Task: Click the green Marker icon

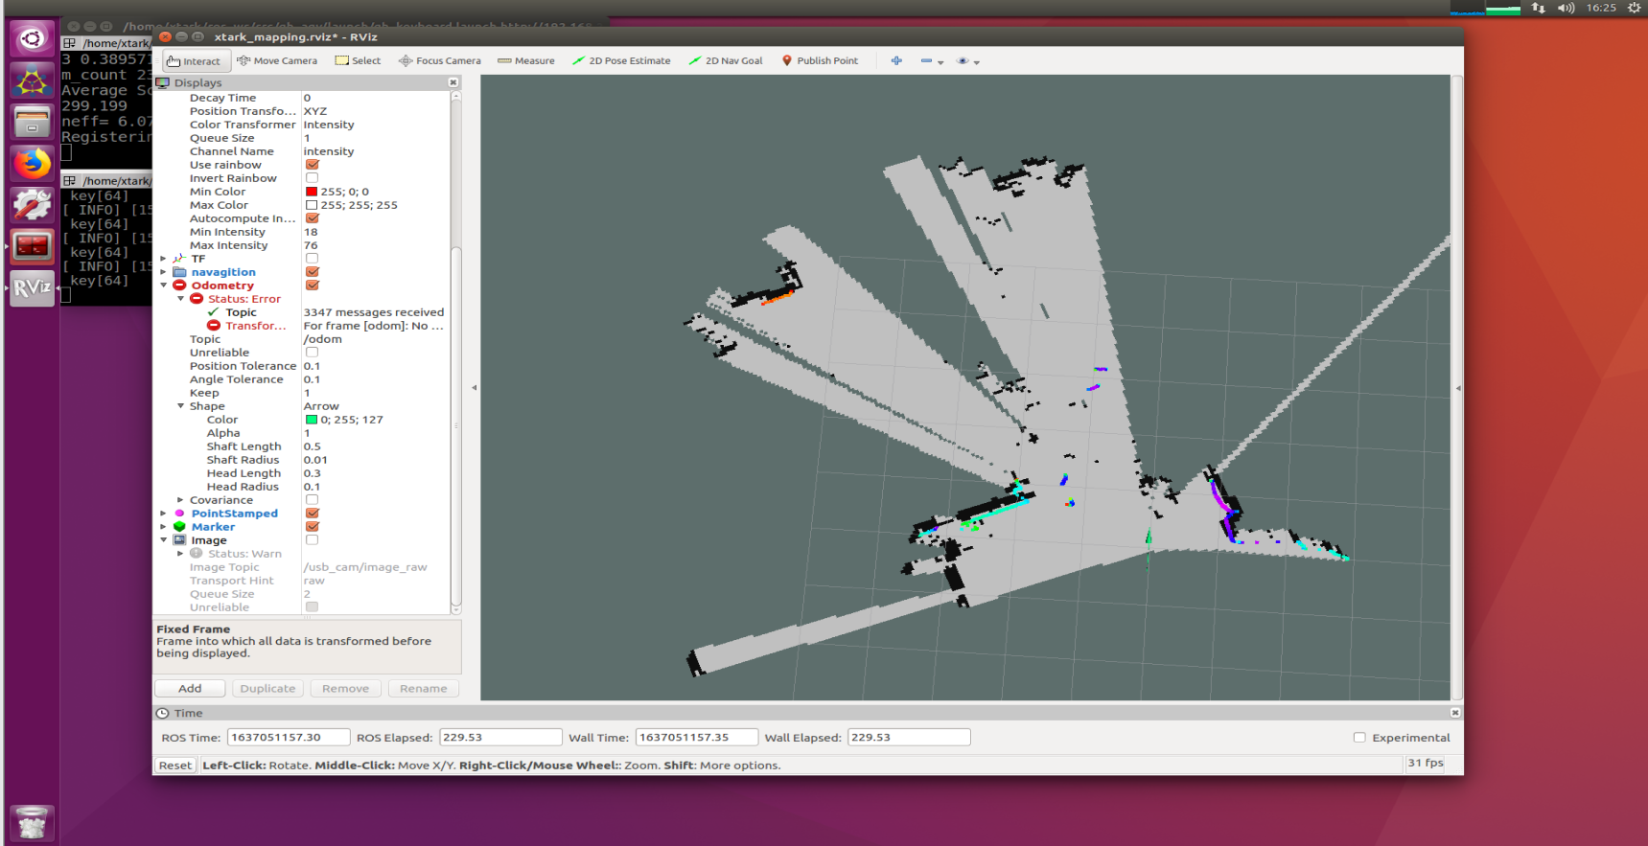Action: 179,527
